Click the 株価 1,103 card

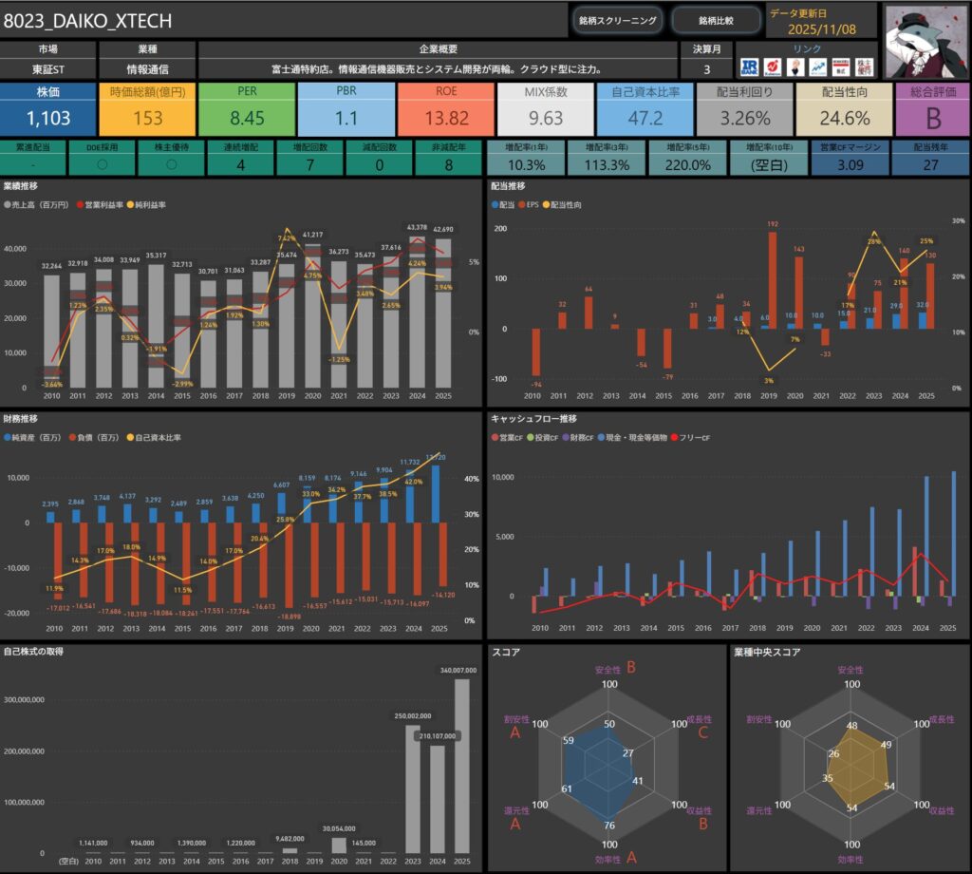point(47,108)
